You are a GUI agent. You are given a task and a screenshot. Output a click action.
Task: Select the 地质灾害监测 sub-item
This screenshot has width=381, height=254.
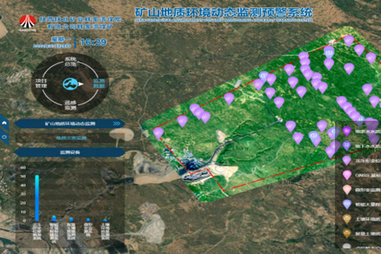pos(71,138)
